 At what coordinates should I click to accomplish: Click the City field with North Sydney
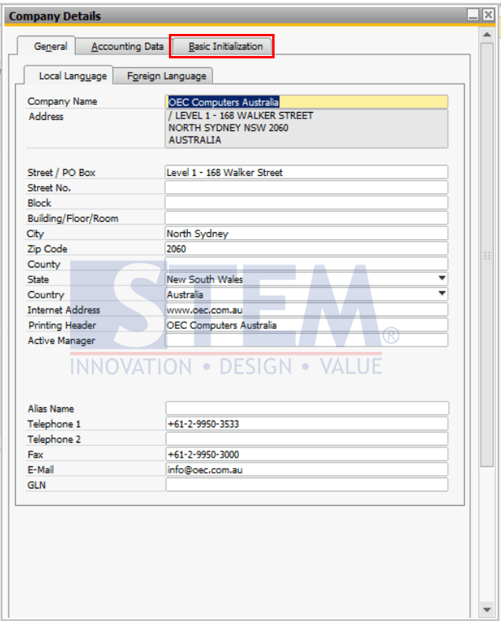[307, 234]
